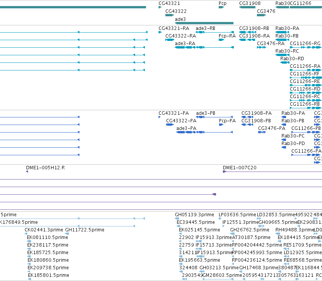Select transcript Pcp-RA
The width and height of the screenshot is (322, 281).
pos(227,36)
